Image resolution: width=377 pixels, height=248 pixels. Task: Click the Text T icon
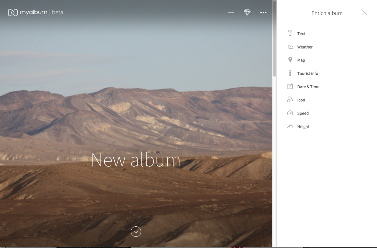pyautogui.click(x=290, y=33)
